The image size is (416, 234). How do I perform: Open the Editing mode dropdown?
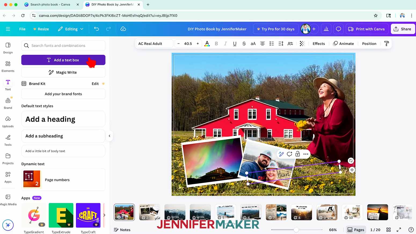click(71, 29)
